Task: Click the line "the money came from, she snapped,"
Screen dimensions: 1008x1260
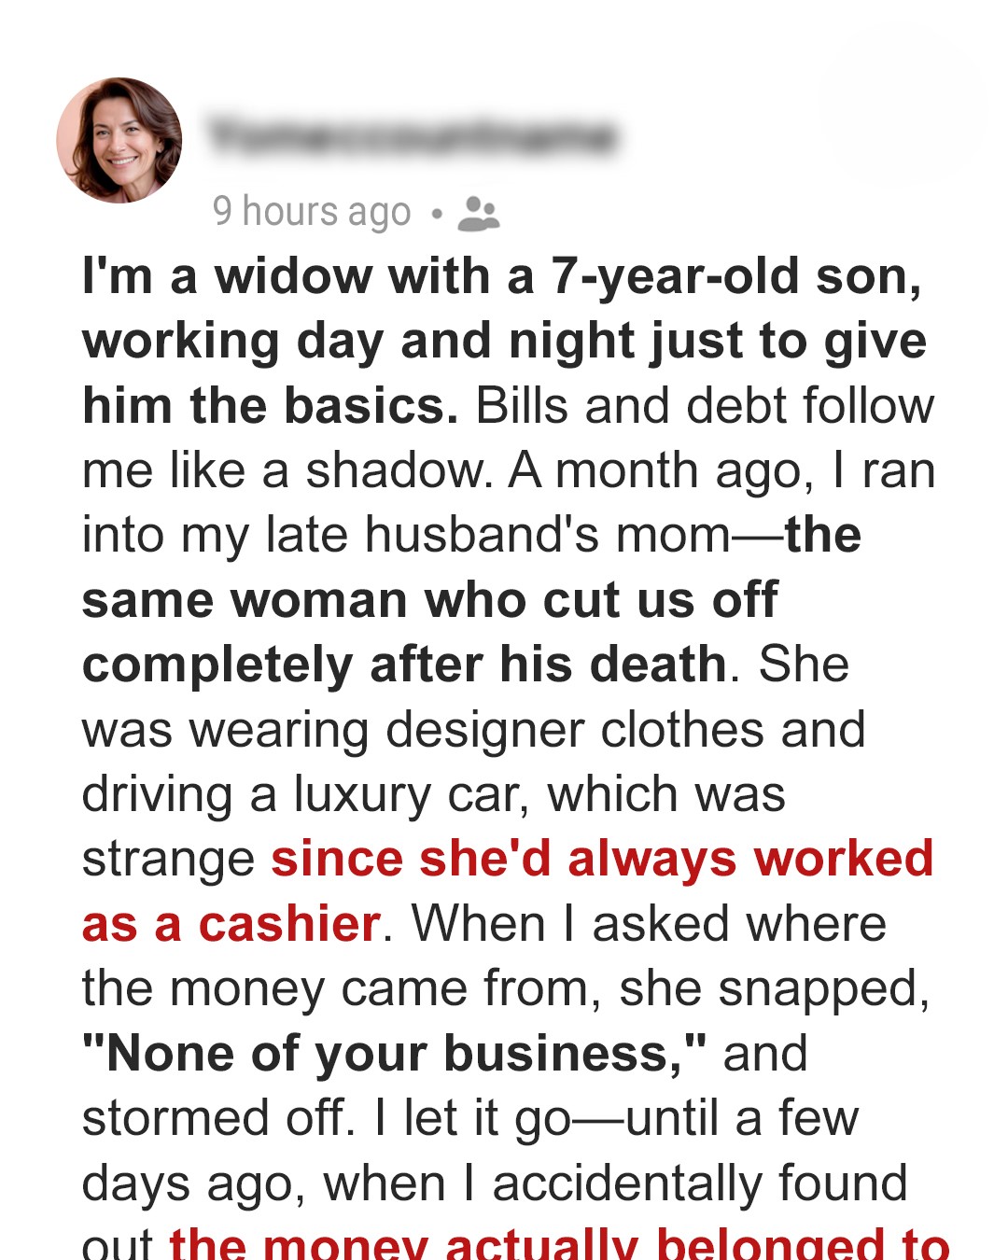Action: coord(505,988)
